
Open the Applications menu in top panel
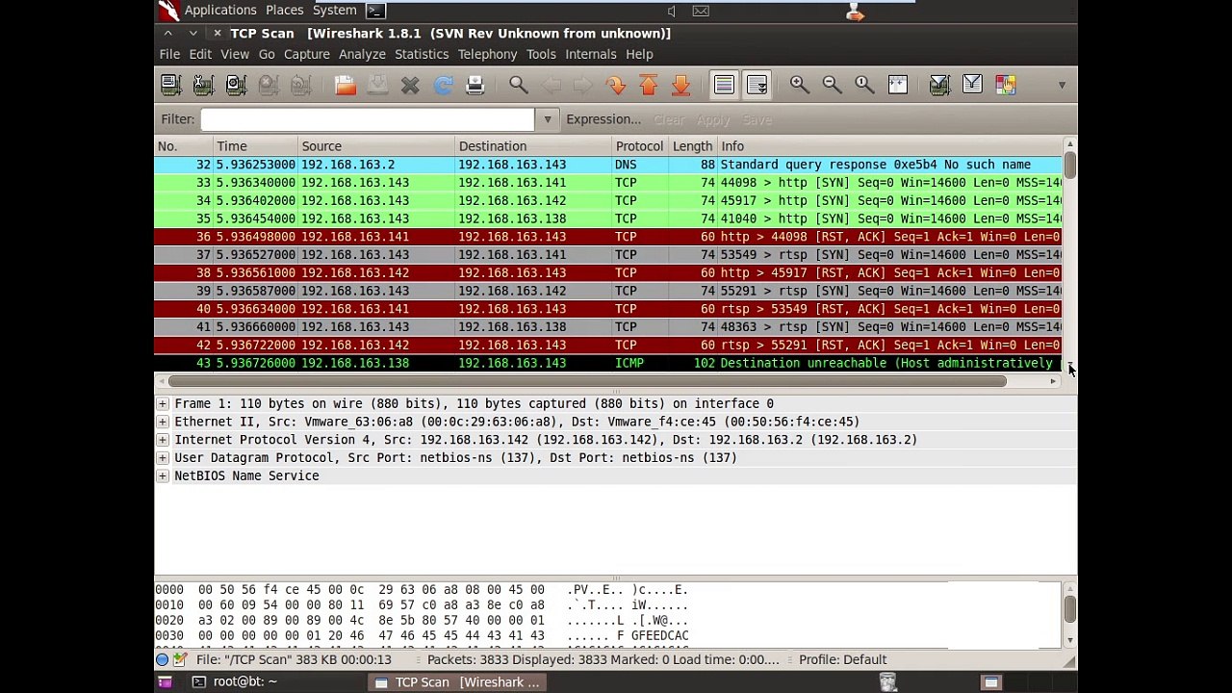(220, 10)
